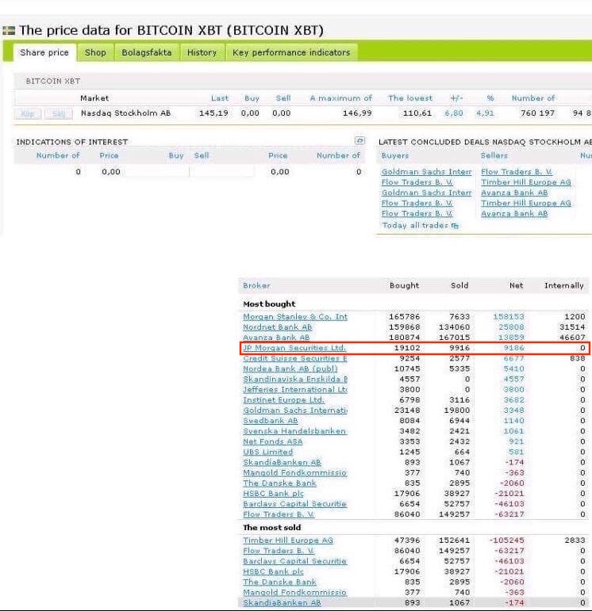
Task: Switch to the Share price tab
Action: 44,52
